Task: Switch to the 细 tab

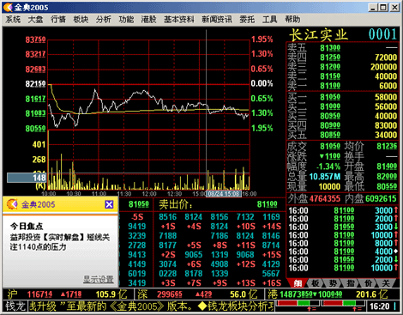Action: tap(298, 283)
